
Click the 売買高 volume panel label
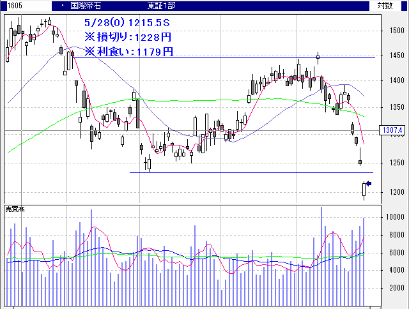click(x=15, y=209)
